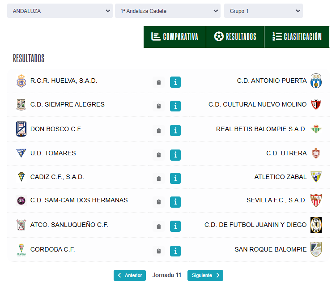The image size is (336, 286).
Task: Select team name C.D. UTRERA
Action: [286, 153]
